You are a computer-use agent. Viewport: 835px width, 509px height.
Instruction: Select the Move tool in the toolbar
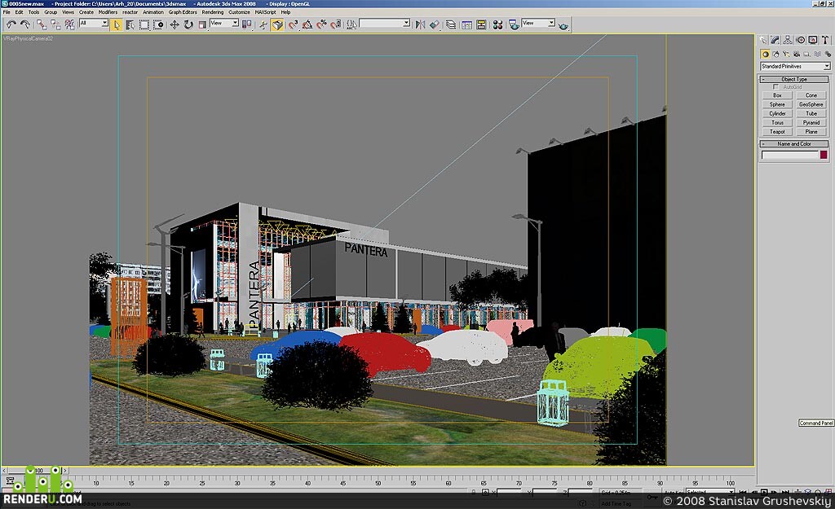click(x=175, y=25)
